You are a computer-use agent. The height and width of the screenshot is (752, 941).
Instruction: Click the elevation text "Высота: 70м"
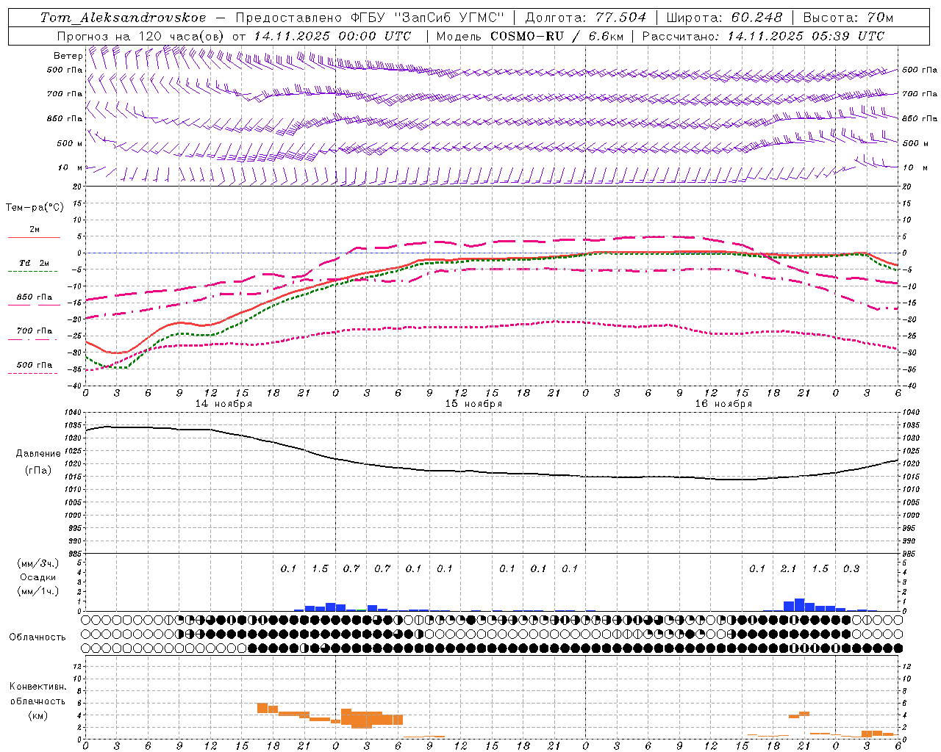[848, 18]
